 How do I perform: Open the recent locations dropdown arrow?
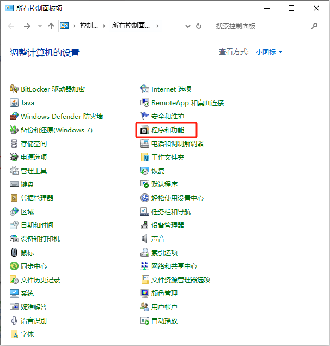(40, 26)
